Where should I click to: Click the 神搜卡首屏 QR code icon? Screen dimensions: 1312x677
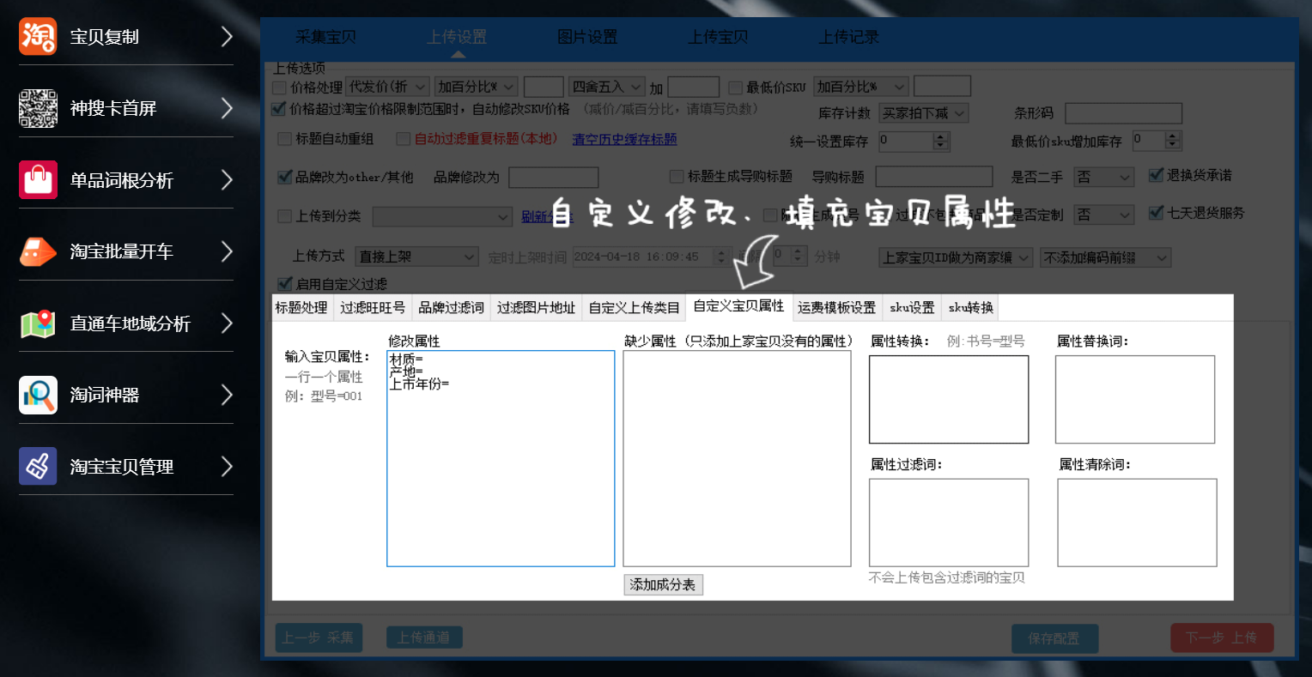pyautogui.click(x=38, y=108)
